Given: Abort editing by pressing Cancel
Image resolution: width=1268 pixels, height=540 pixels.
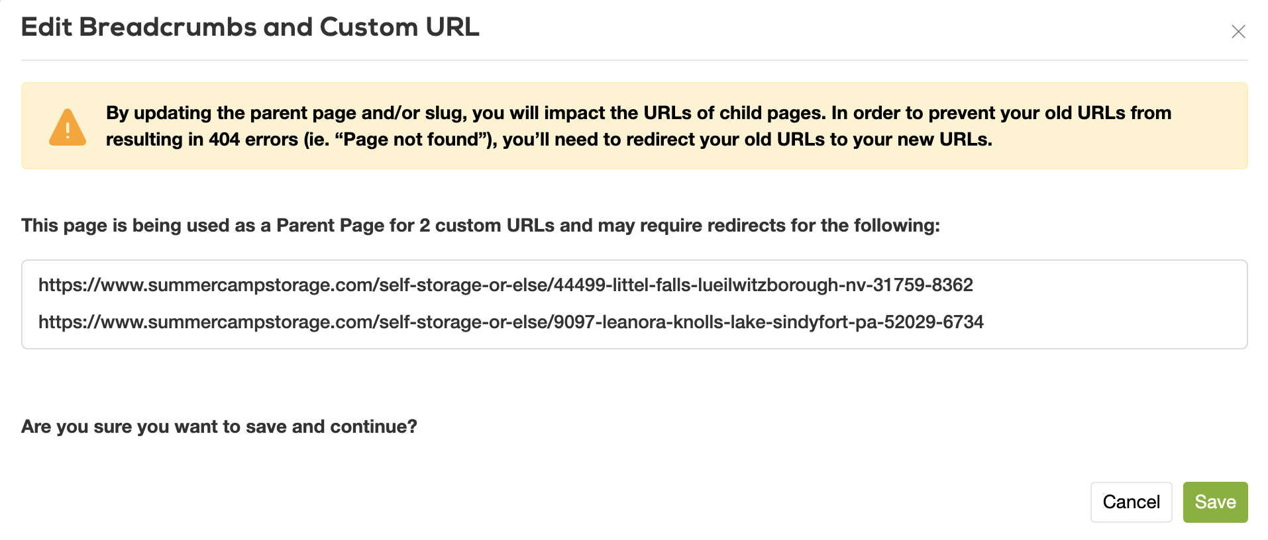Looking at the screenshot, I should tap(1131, 502).
